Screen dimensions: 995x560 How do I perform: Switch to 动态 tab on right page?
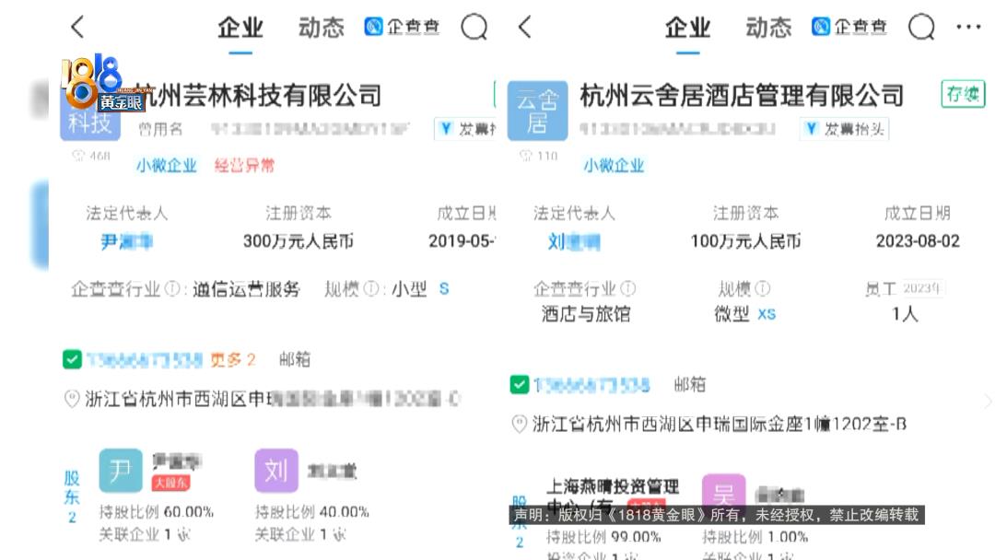click(769, 28)
